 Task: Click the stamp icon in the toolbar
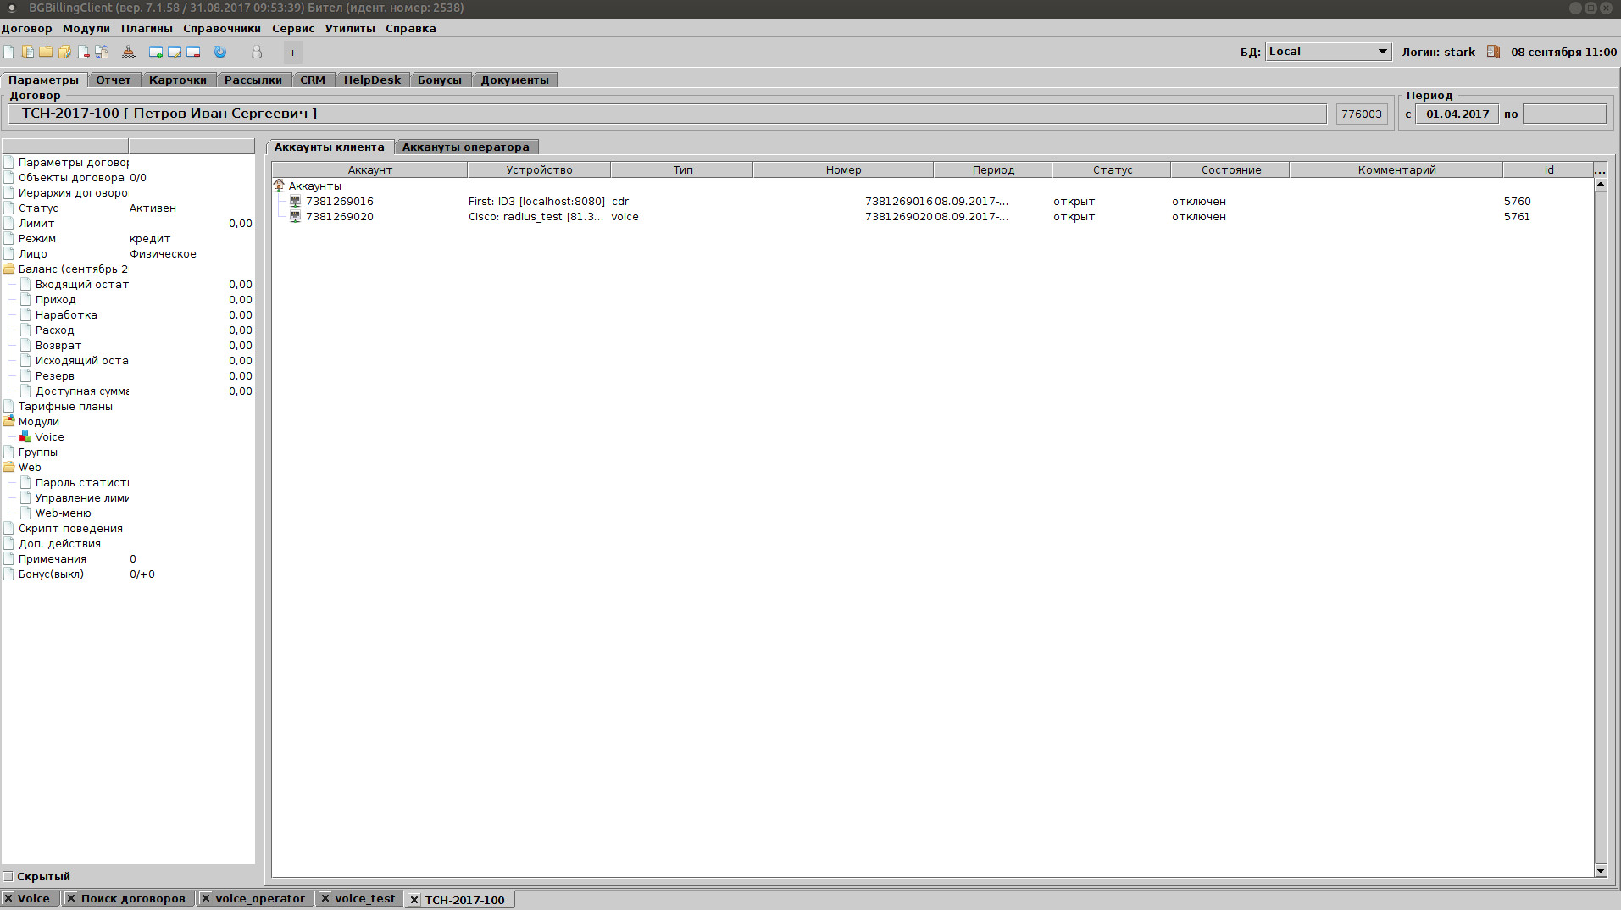[129, 53]
